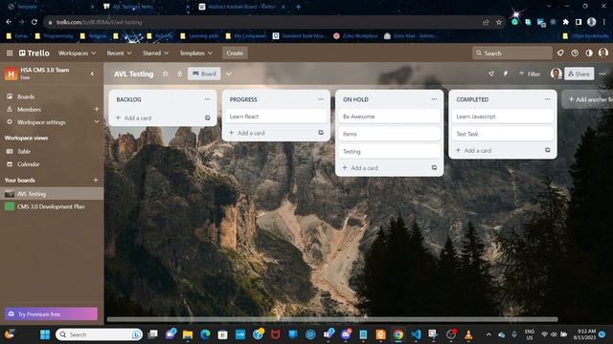Open the Starred dropdown
Screen dimensions: 613x344
pyautogui.click(x=155, y=54)
